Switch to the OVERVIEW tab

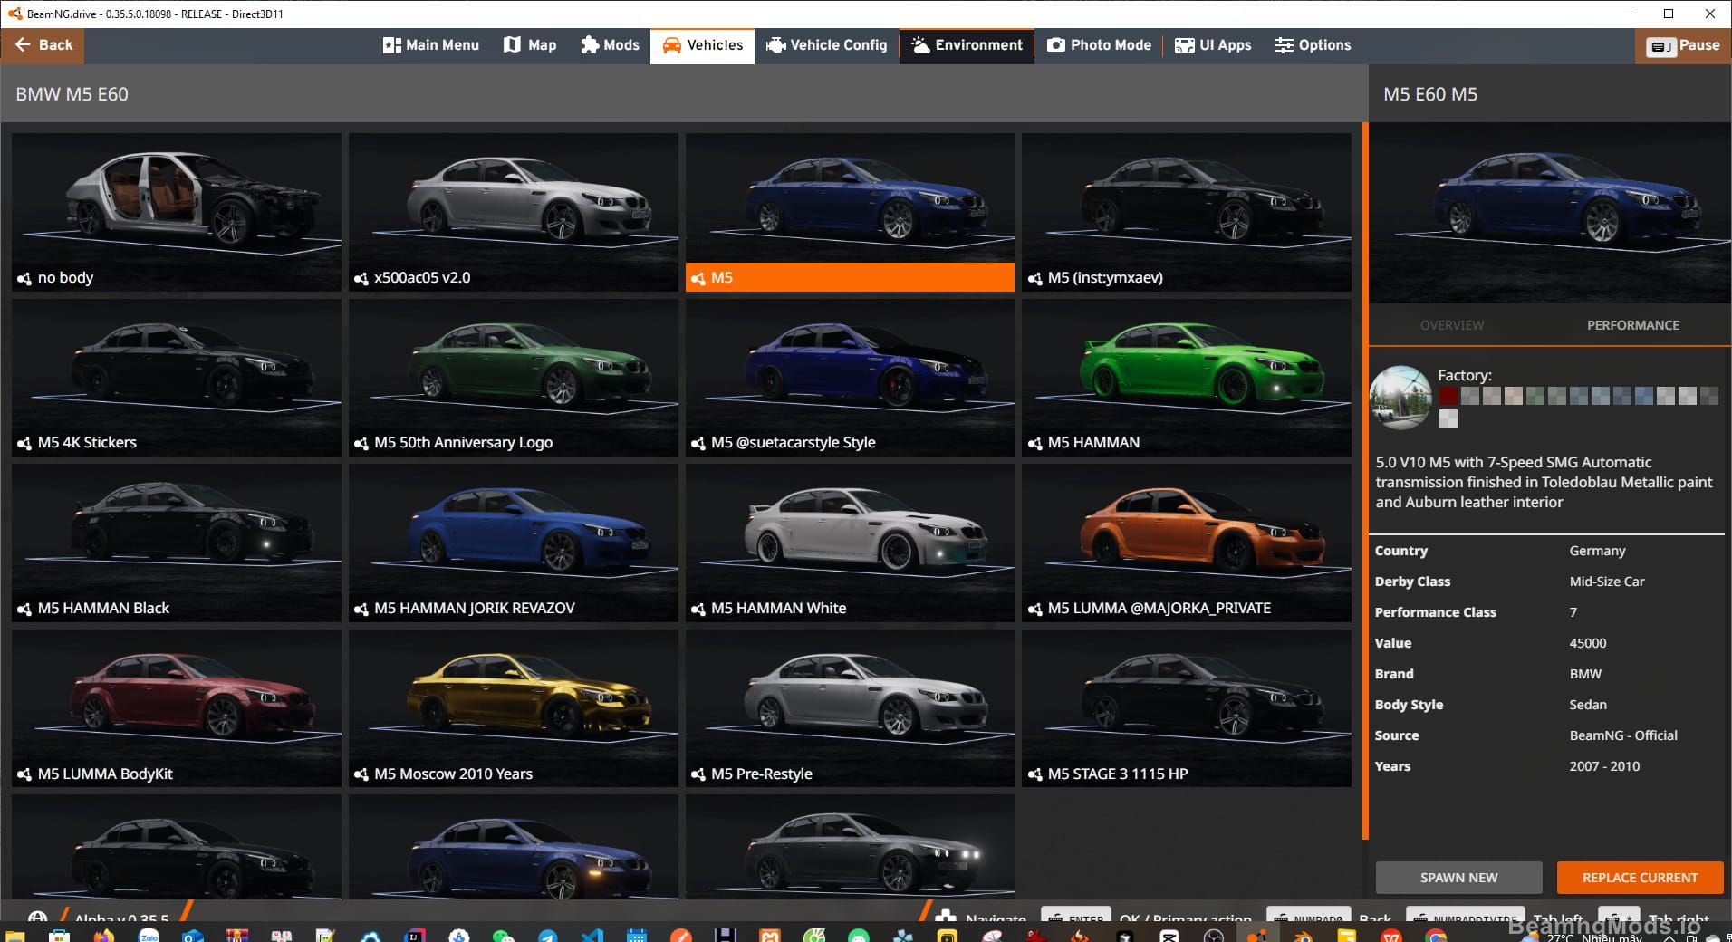1452,325
